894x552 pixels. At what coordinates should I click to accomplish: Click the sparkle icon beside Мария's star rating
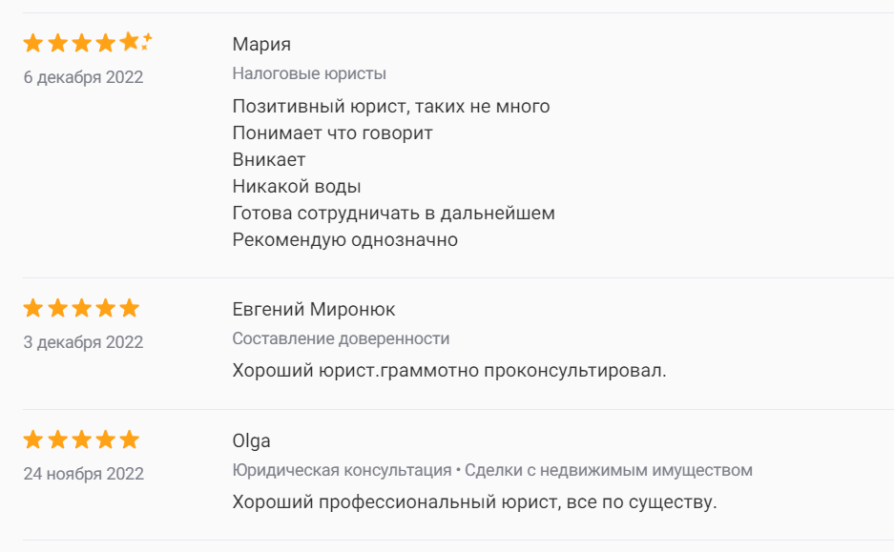147,40
